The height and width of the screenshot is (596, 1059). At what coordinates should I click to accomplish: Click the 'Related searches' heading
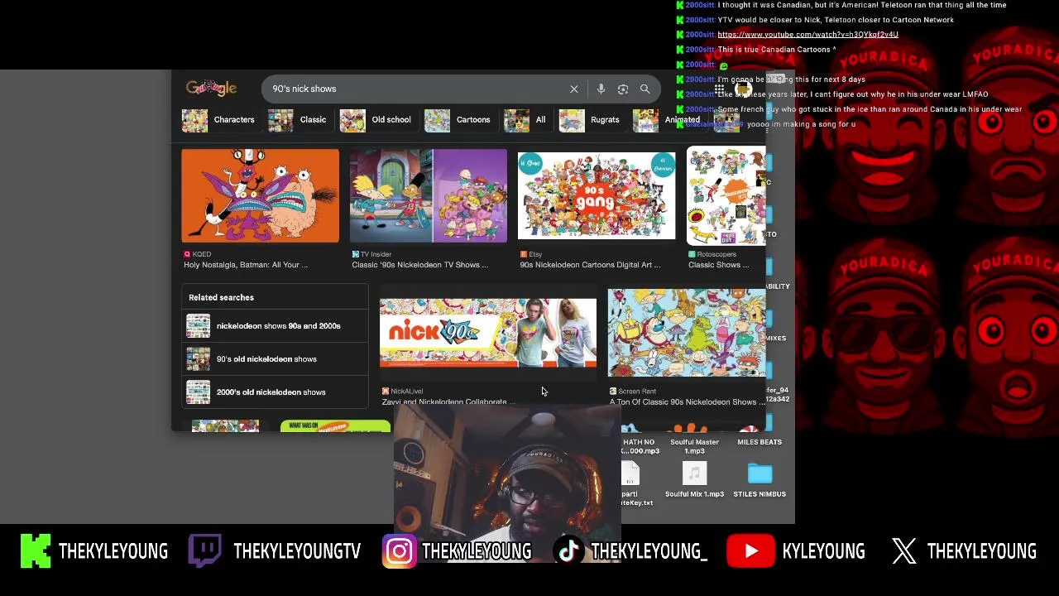pos(221,297)
